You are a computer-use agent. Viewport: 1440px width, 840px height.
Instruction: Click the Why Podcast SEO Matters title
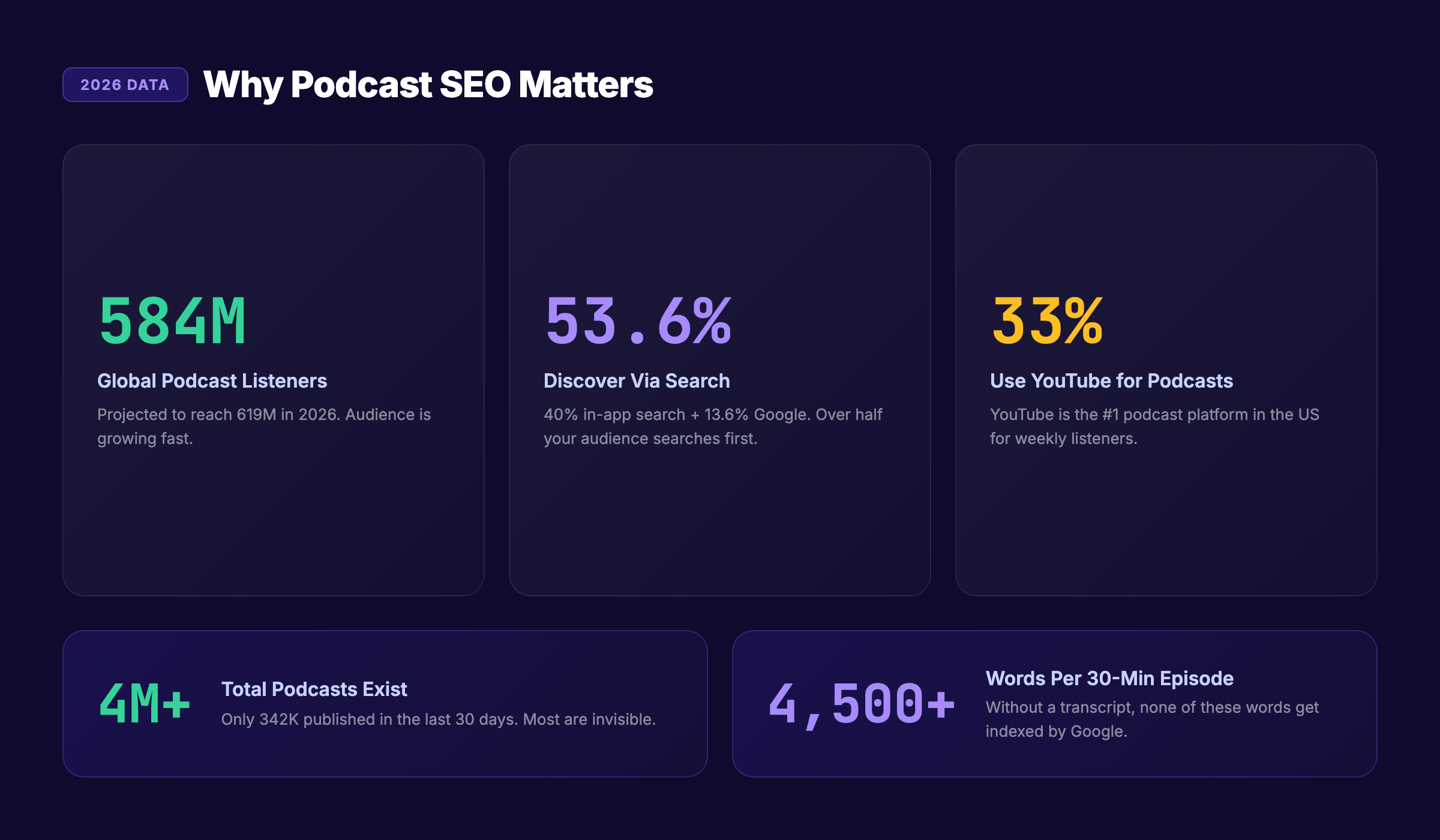pyautogui.click(x=428, y=85)
